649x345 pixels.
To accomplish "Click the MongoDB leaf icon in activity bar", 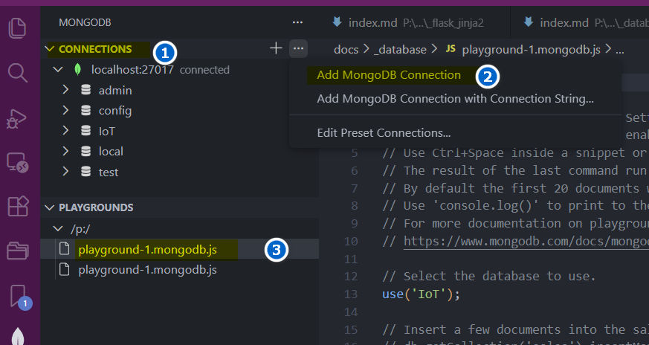I will click(16, 336).
